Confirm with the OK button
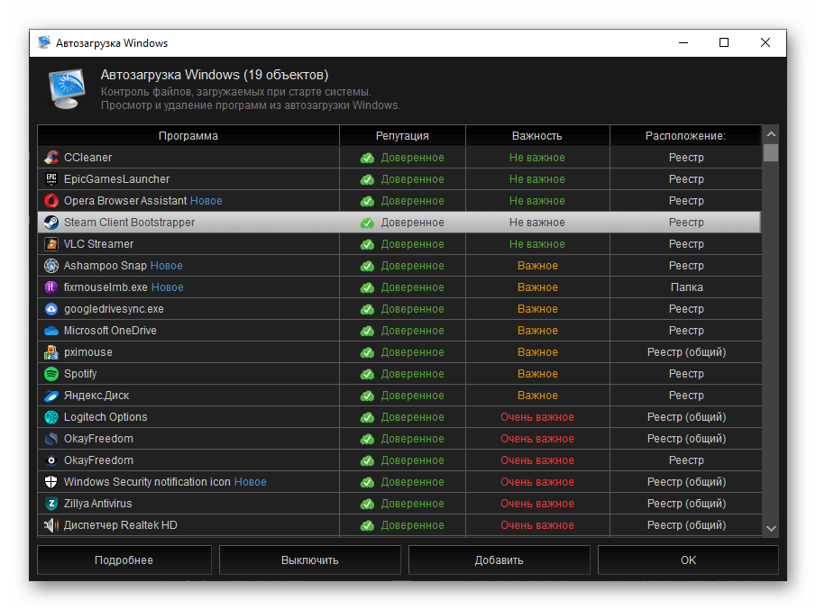The height and width of the screenshot is (610, 816). point(688,560)
